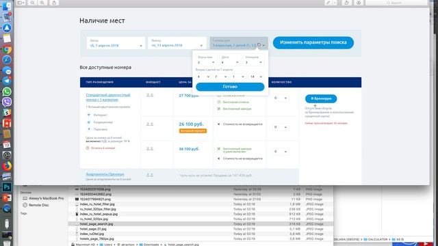Open the Preview sidebar view menu
This screenshot has height=246, width=438.
21,3
